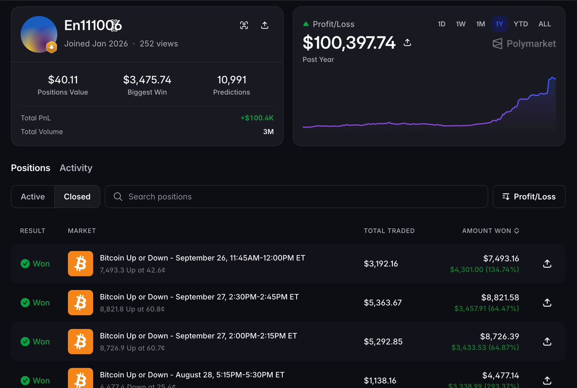
Task: Select the YTD time range
Action: click(x=521, y=24)
